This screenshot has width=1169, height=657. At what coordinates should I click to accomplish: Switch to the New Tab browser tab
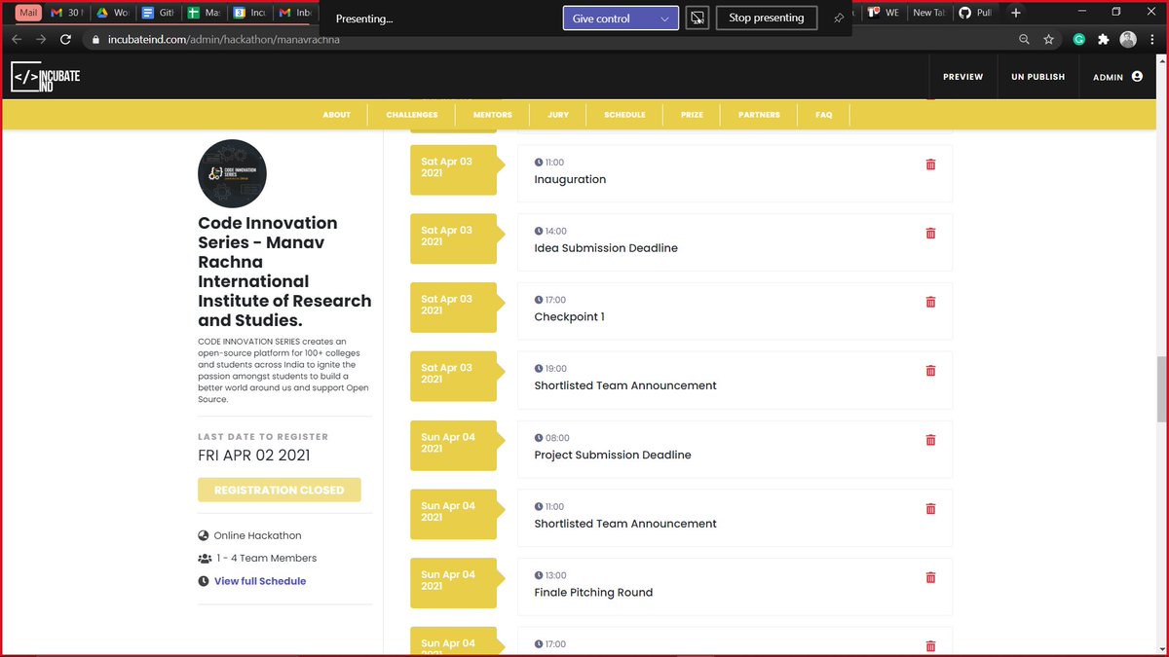pyautogui.click(x=928, y=13)
